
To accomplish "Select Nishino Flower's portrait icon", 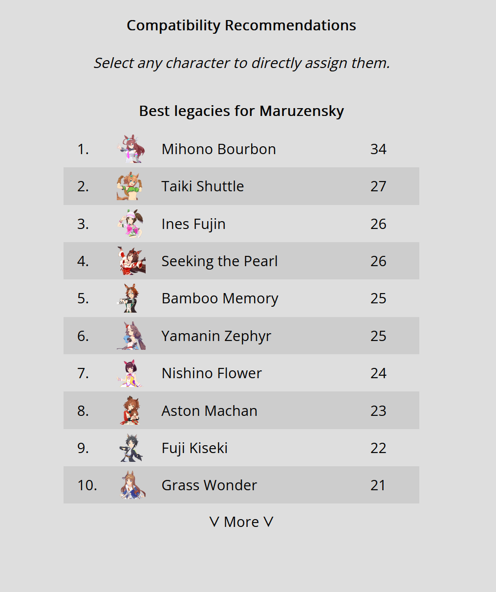I will 131,373.
